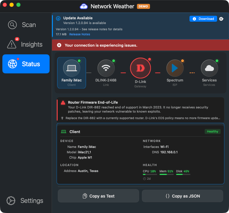Click the Copy as Text button
229x213 pixels.
98,196
